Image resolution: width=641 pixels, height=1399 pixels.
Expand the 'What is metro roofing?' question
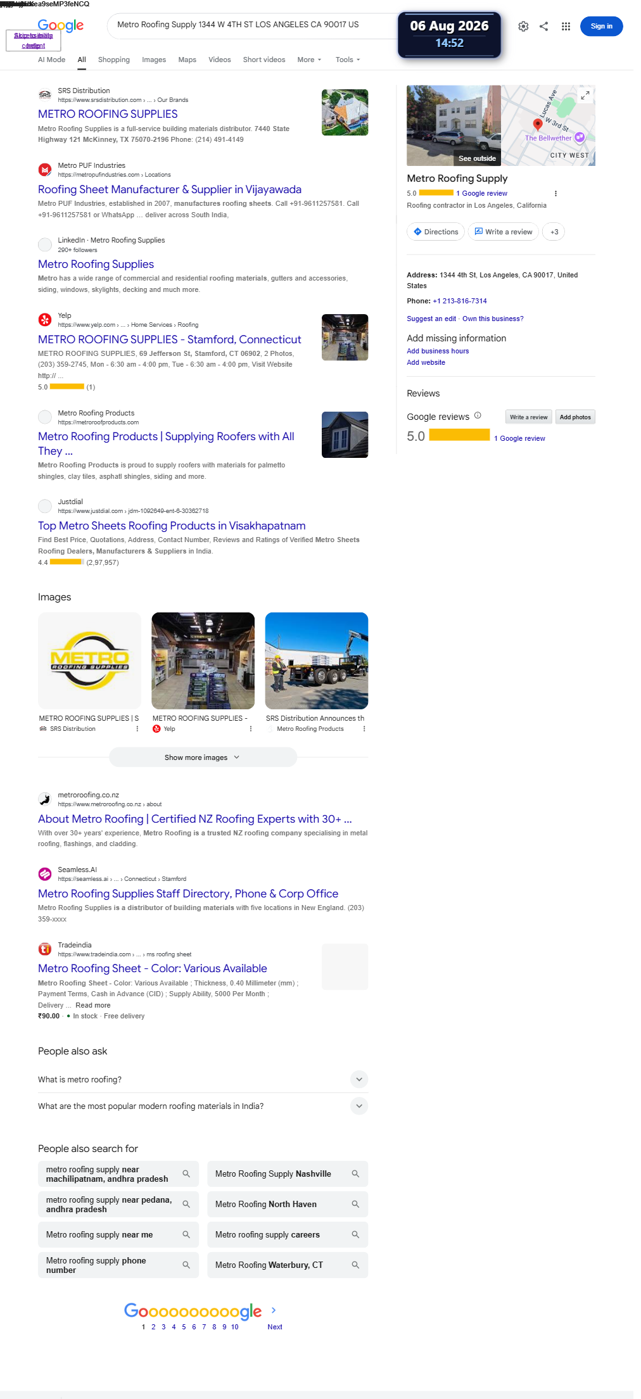pyautogui.click(x=203, y=1080)
